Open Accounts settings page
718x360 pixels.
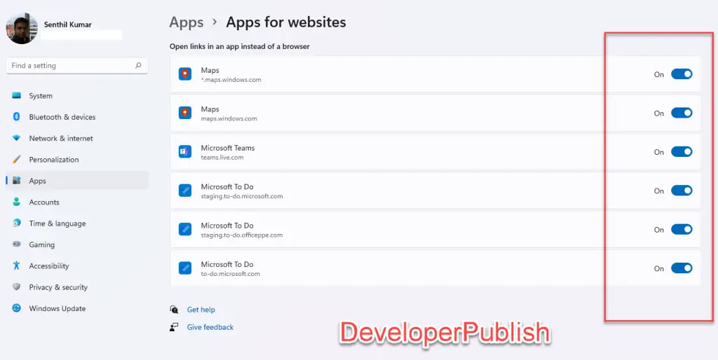(x=77, y=202)
